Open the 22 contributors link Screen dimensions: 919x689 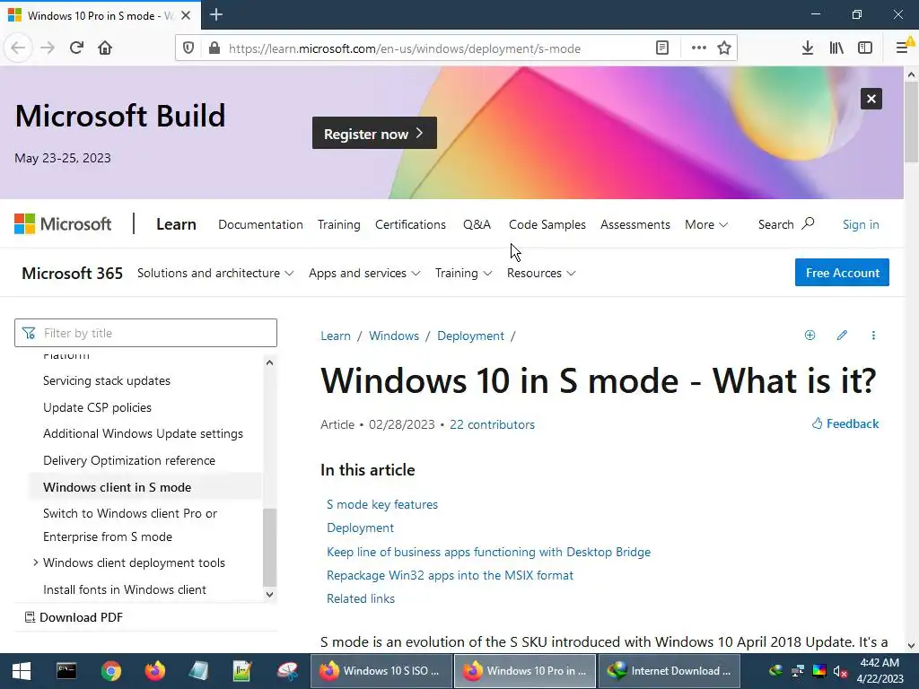pyautogui.click(x=492, y=424)
